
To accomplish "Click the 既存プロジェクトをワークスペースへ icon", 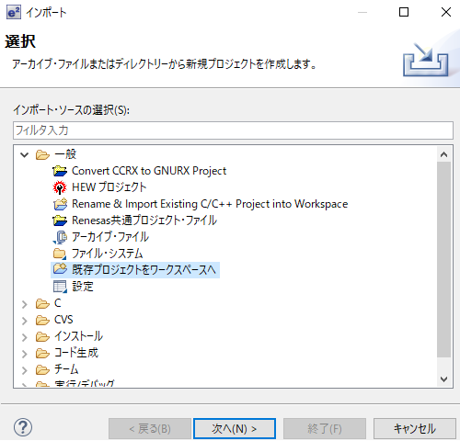I will pos(60,269).
